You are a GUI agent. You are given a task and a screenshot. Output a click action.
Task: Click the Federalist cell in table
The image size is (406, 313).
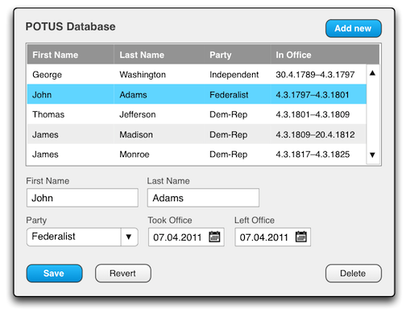[238, 94]
